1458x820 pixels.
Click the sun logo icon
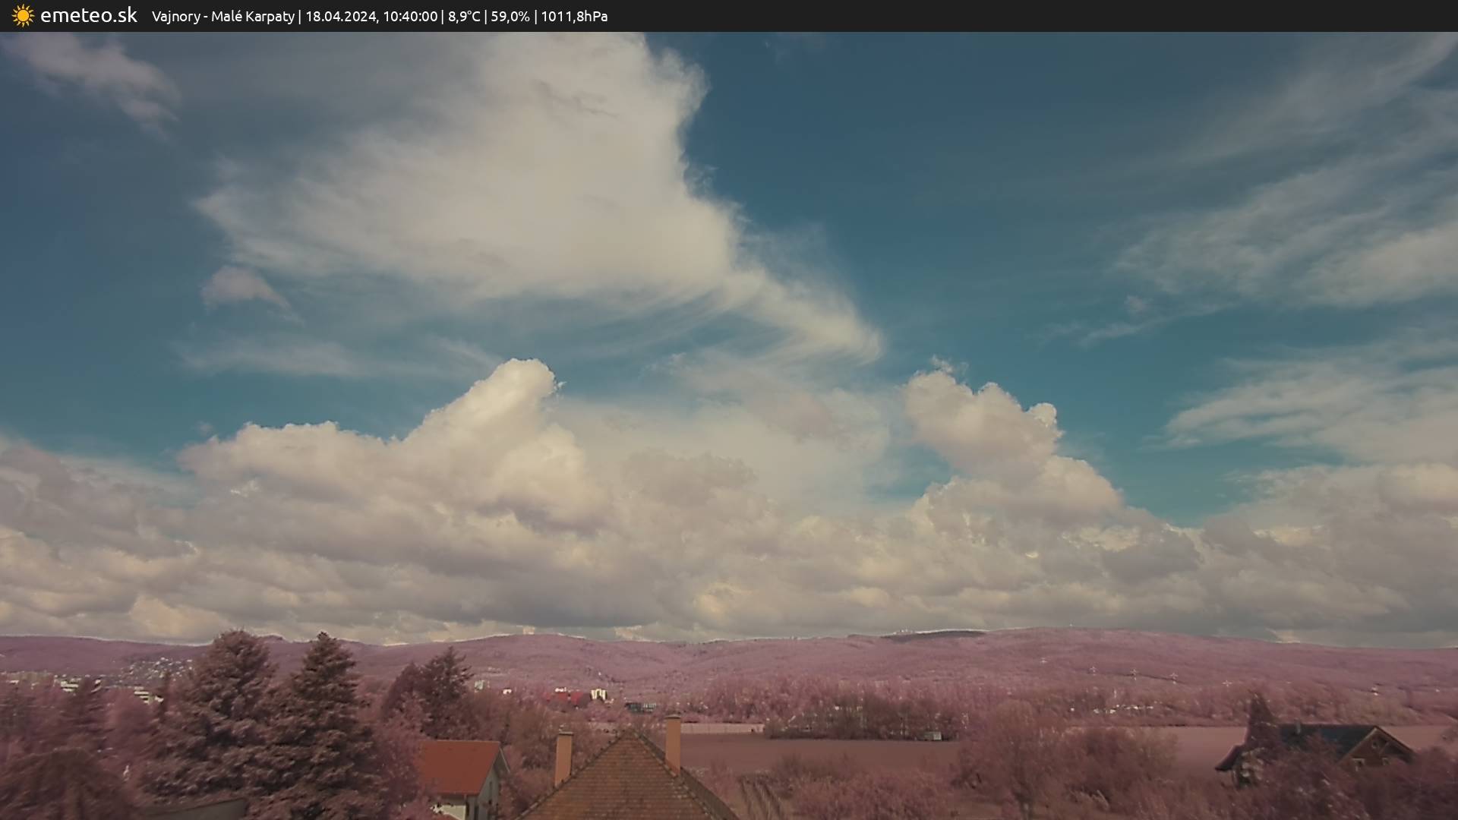pyautogui.click(x=23, y=16)
